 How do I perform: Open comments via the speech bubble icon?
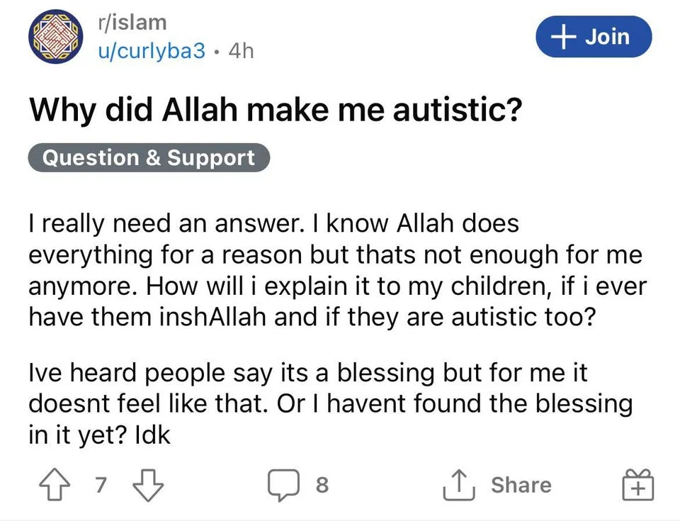coord(283,486)
